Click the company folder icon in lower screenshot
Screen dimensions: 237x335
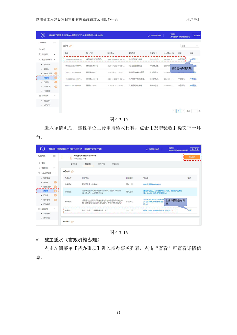tap(71, 158)
